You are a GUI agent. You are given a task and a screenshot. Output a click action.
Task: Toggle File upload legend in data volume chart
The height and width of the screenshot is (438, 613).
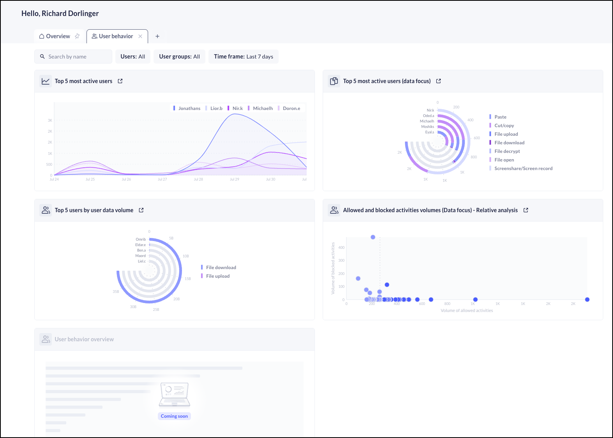coord(217,276)
